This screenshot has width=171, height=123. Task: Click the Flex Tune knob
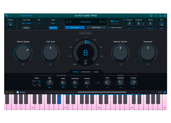click(50, 53)
